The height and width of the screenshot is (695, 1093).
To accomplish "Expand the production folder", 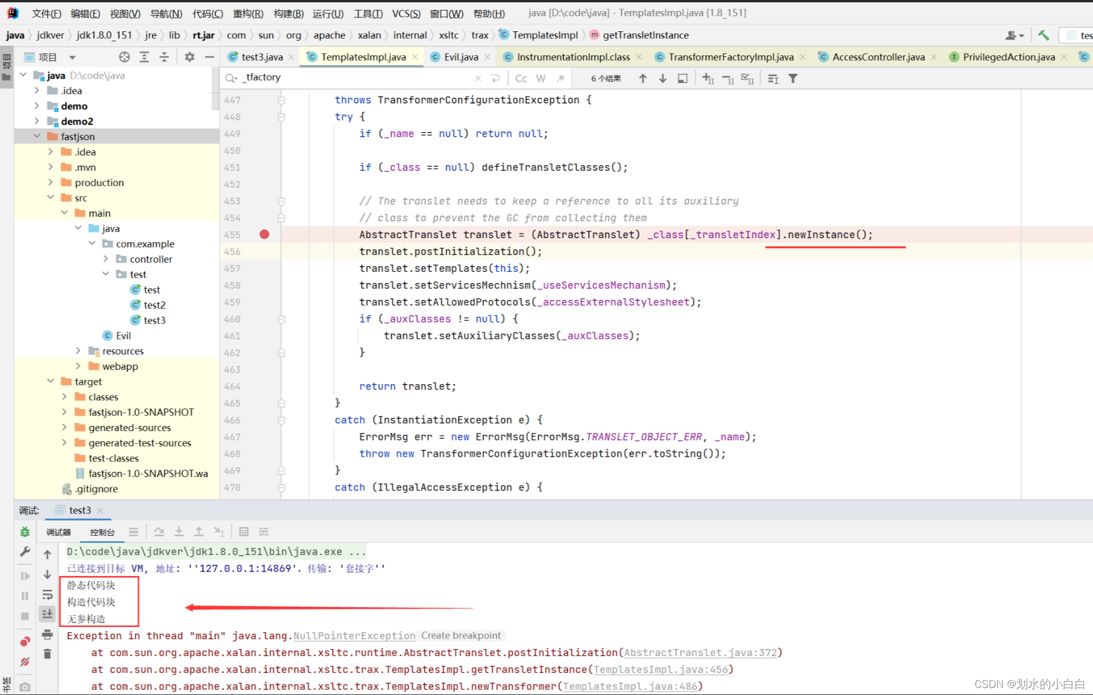I will tap(51, 182).
